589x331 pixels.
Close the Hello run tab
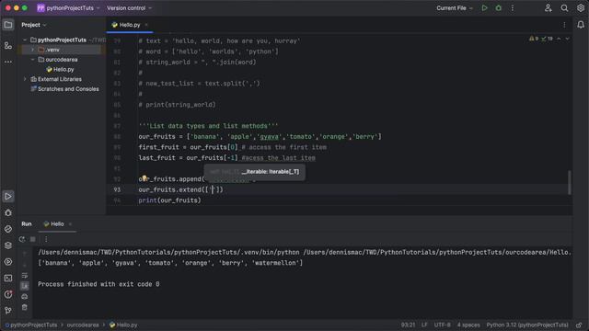[x=70, y=224]
